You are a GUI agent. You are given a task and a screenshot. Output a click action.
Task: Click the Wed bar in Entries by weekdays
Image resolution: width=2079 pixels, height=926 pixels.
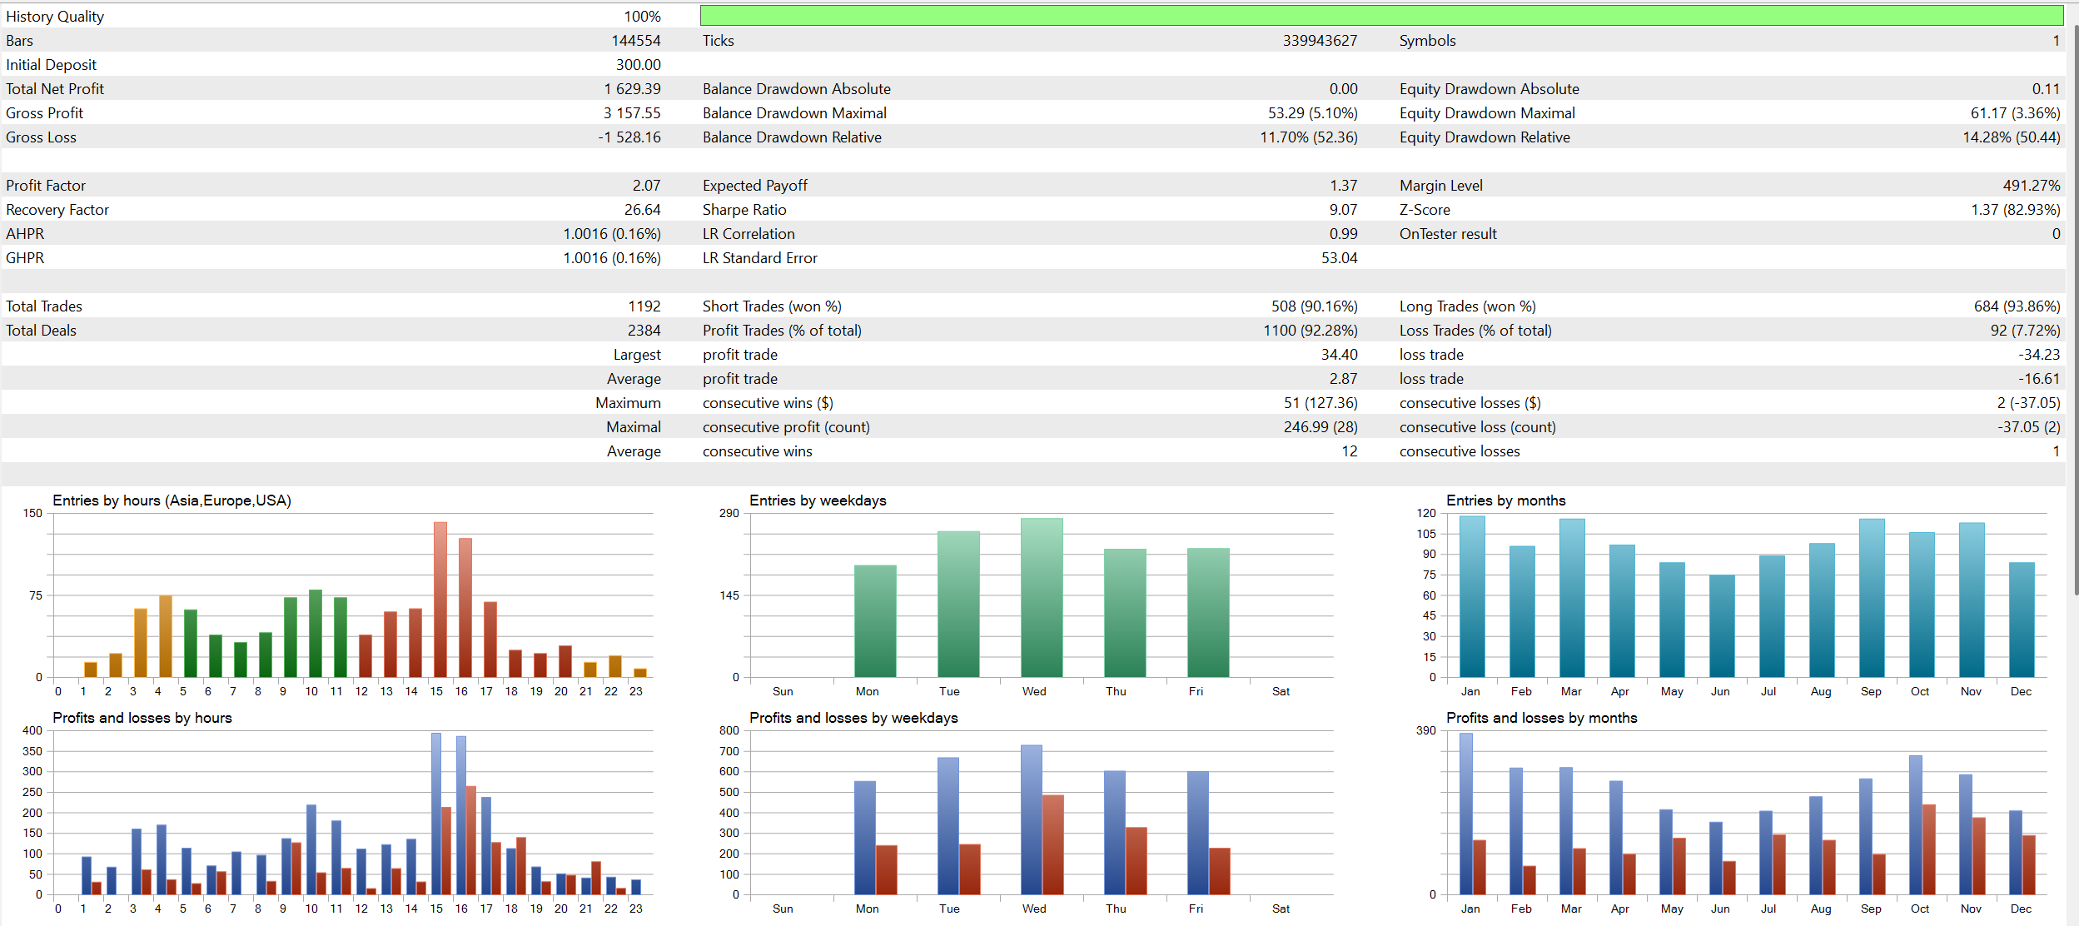tap(1042, 598)
